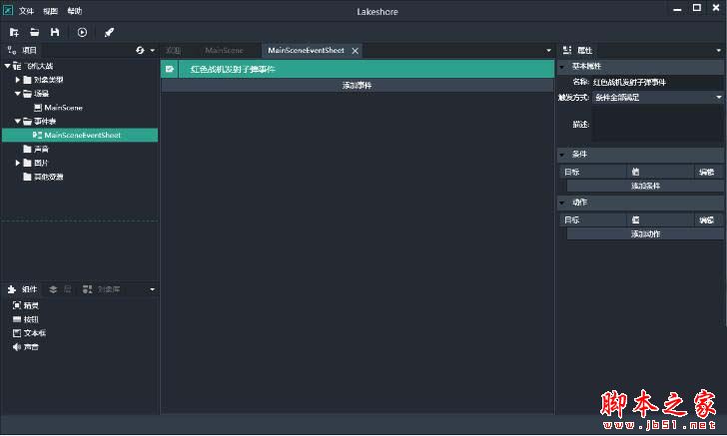
Task: Click the 描述 description text area
Action: (x=658, y=124)
